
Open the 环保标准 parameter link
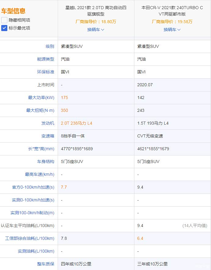(x=45, y=72)
